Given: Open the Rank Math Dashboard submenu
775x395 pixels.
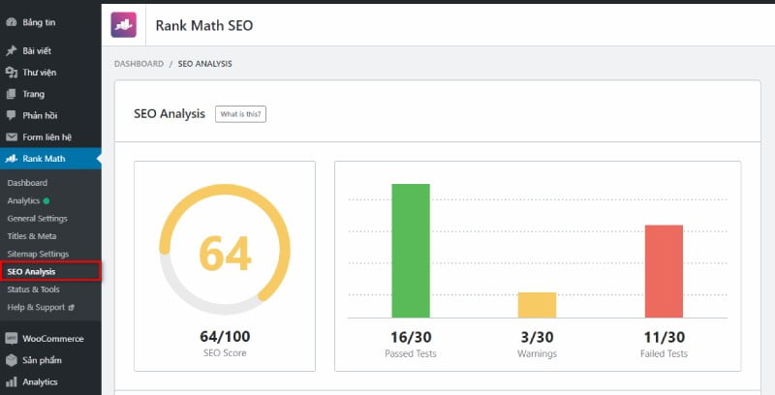Looking at the screenshot, I should 27,183.
